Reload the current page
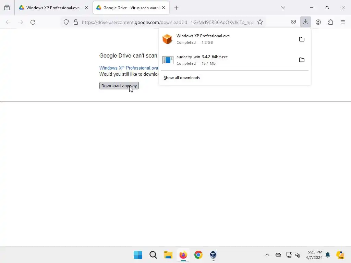The height and width of the screenshot is (263, 351). [x=33, y=22]
